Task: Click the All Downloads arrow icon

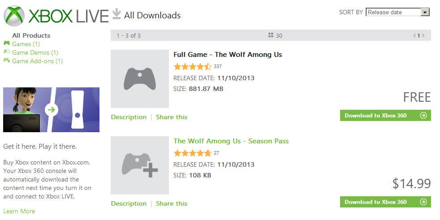Action: 116,14
